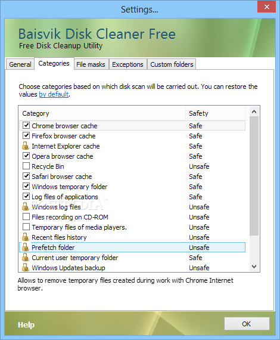This screenshot has width=280, height=340.
Task: Select Windows Updates backup row text
Action: point(69,268)
